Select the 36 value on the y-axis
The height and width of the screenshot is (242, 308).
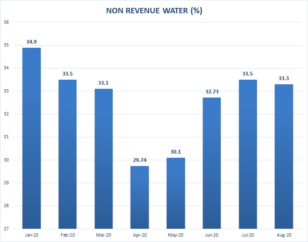tap(6, 22)
